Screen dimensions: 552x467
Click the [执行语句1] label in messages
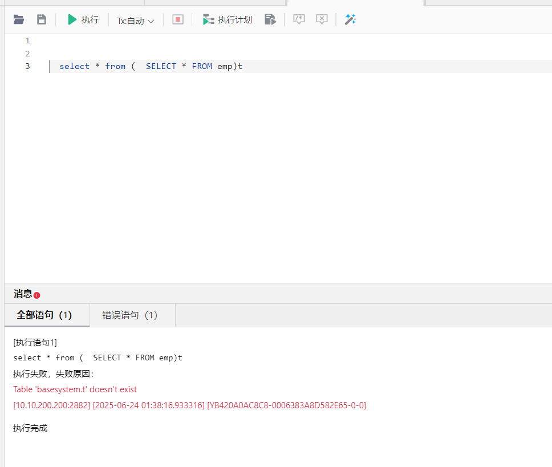click(x=35, y=343)
